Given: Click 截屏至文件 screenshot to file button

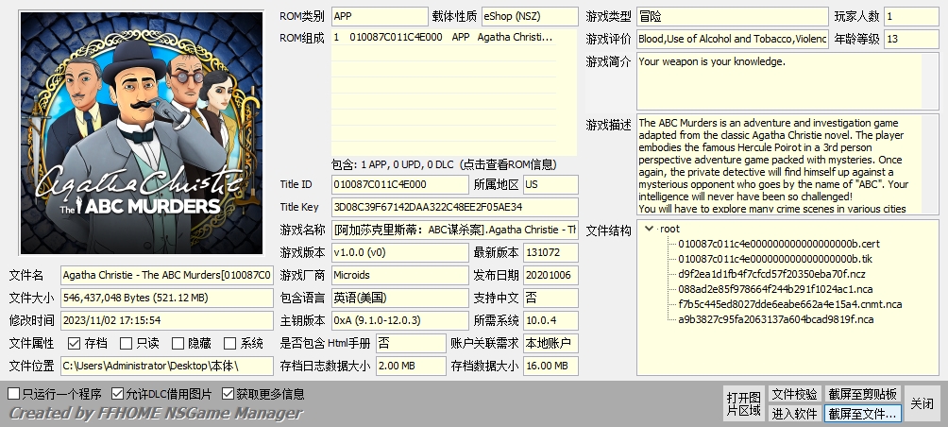Looking at the screenshot, I should click(x=863, y=413).
